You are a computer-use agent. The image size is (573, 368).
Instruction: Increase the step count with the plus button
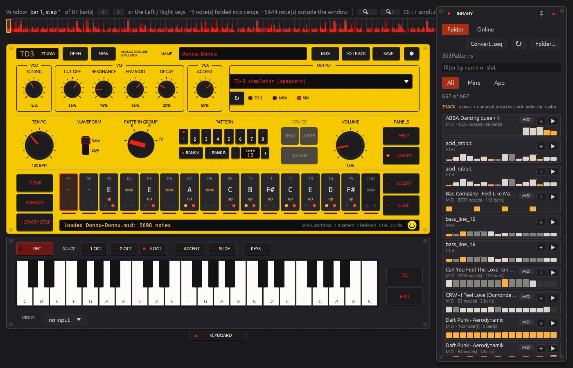265,153
